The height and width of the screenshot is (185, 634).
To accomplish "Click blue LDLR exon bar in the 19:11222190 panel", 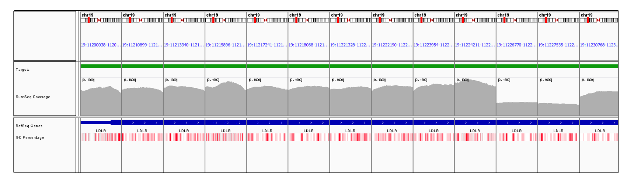I will [392, 123].
